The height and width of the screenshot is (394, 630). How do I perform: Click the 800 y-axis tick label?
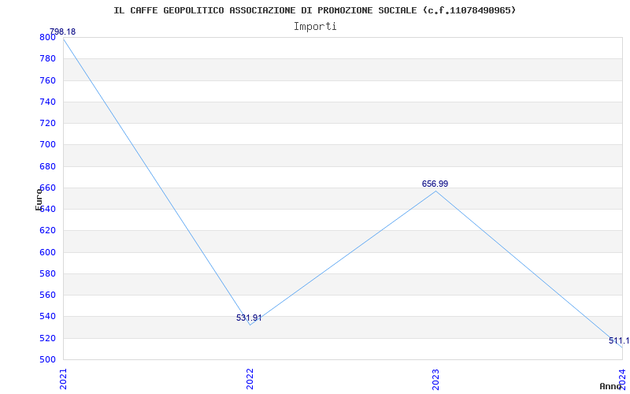pos(47,37)
